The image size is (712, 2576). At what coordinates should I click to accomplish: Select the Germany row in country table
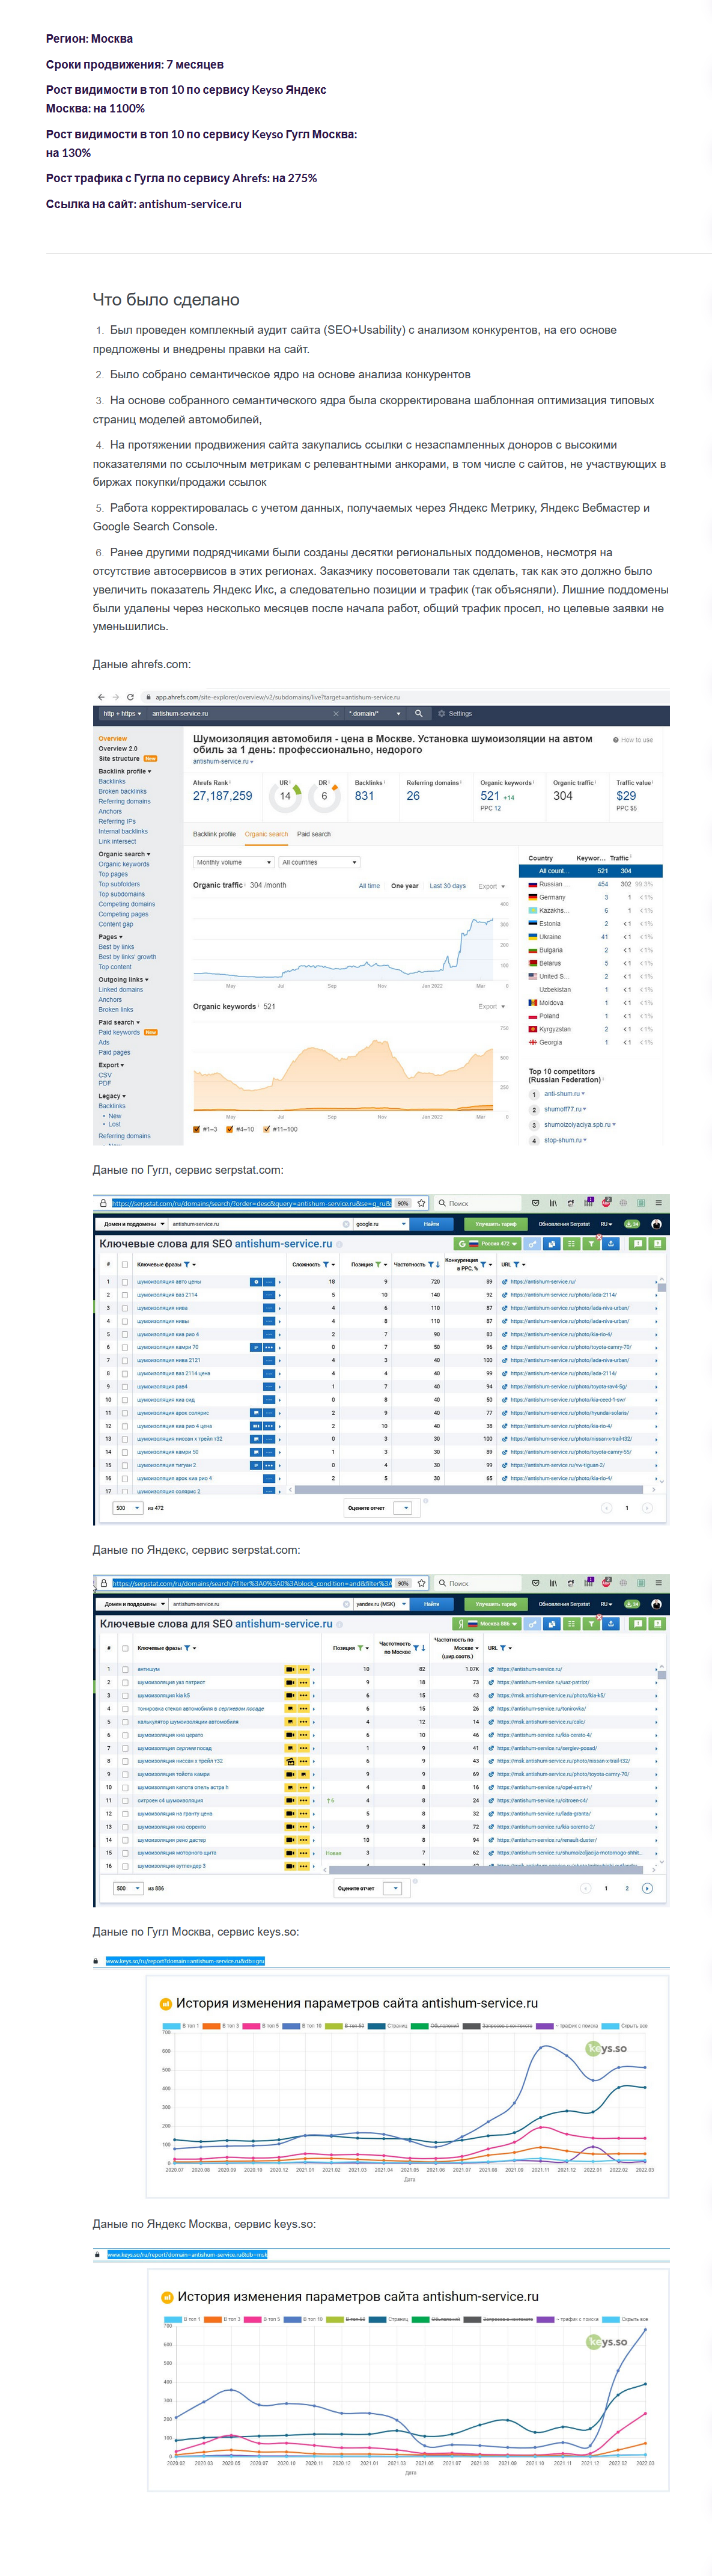(590, 897)
